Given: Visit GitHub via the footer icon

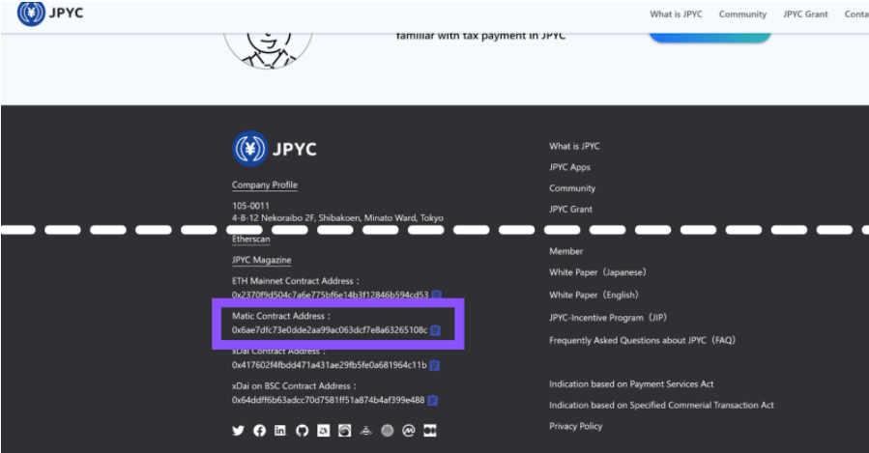Looking at the screenshot, I should click(x=302, y=431).
